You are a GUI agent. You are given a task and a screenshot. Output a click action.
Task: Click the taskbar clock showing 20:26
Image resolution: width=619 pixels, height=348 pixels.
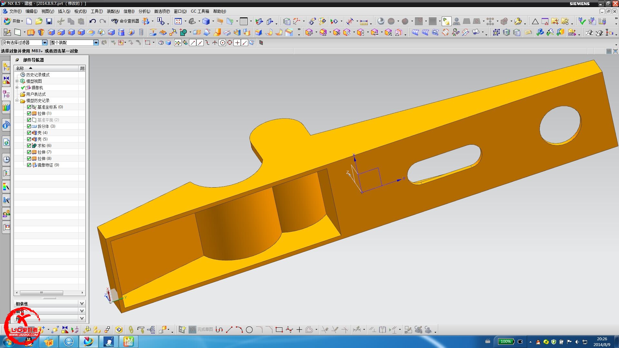point(602,342)
